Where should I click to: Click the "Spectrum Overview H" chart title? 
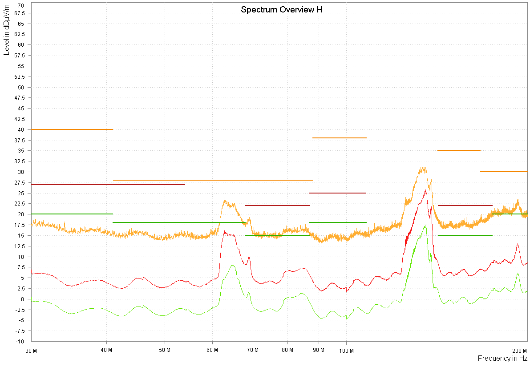[281, 10]
